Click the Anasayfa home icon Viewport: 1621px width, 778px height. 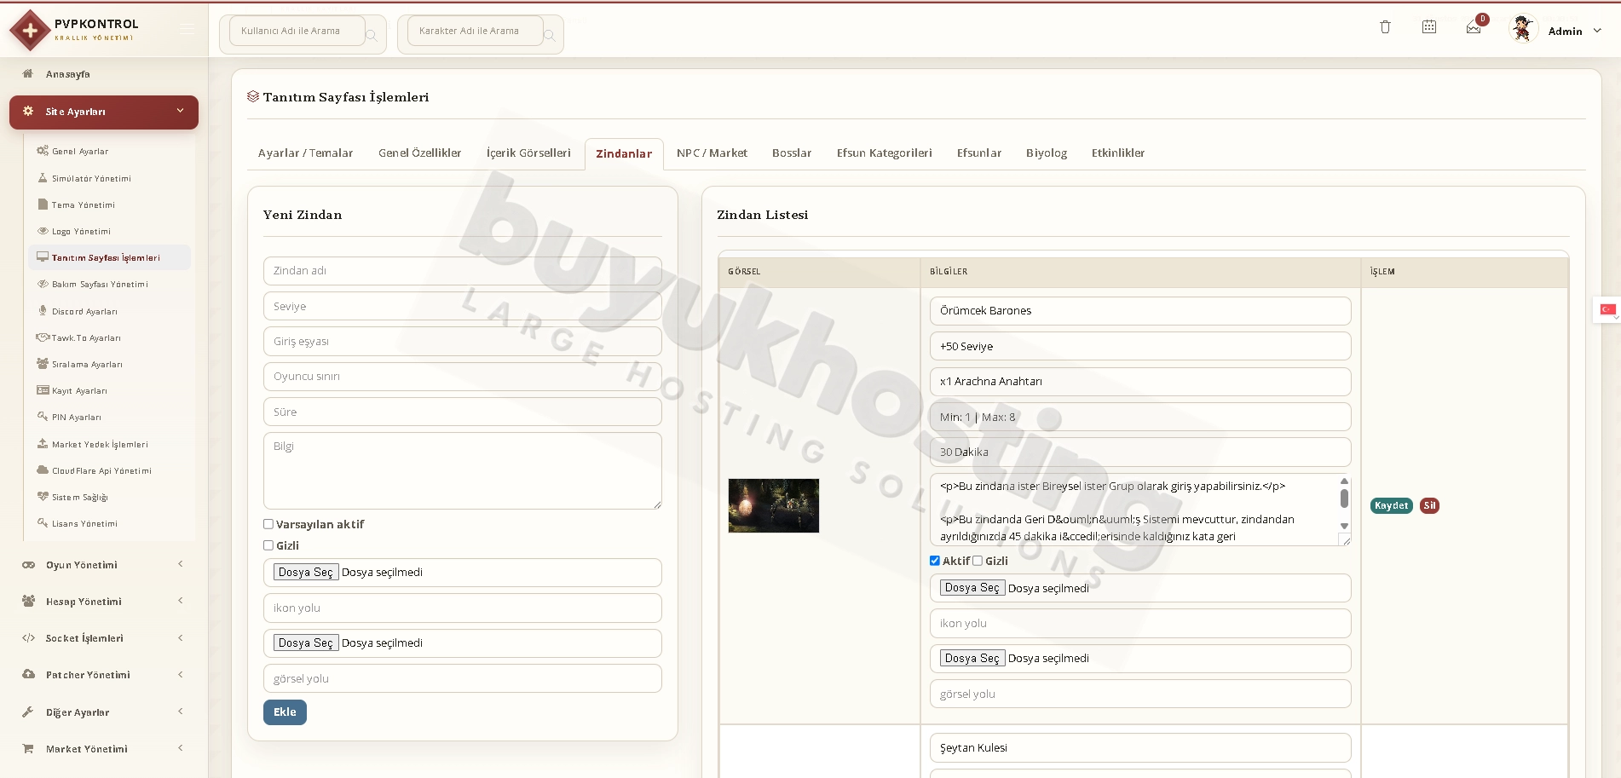tap(28, 73)
